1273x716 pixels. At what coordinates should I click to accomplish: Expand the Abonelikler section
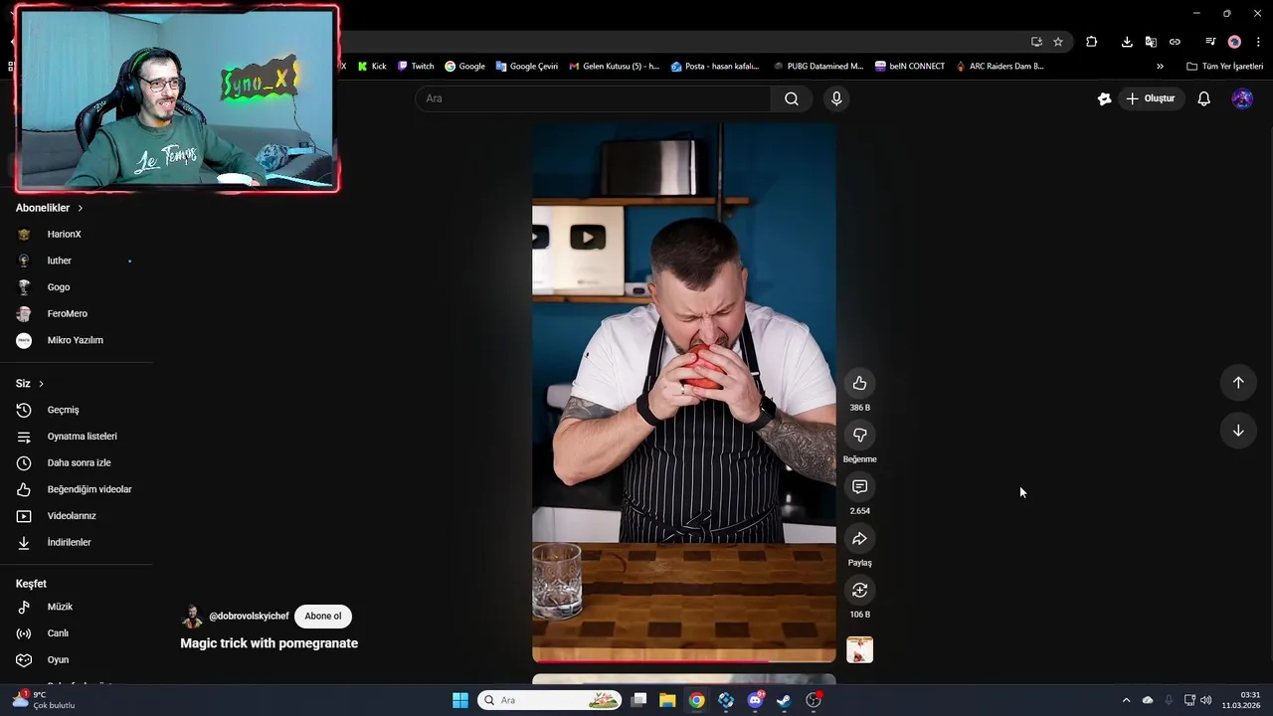click(x=50, y=208)
